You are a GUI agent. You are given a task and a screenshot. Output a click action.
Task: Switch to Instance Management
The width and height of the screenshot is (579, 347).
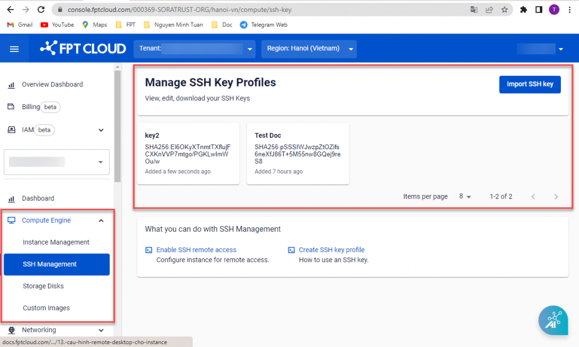coord(56,242)
